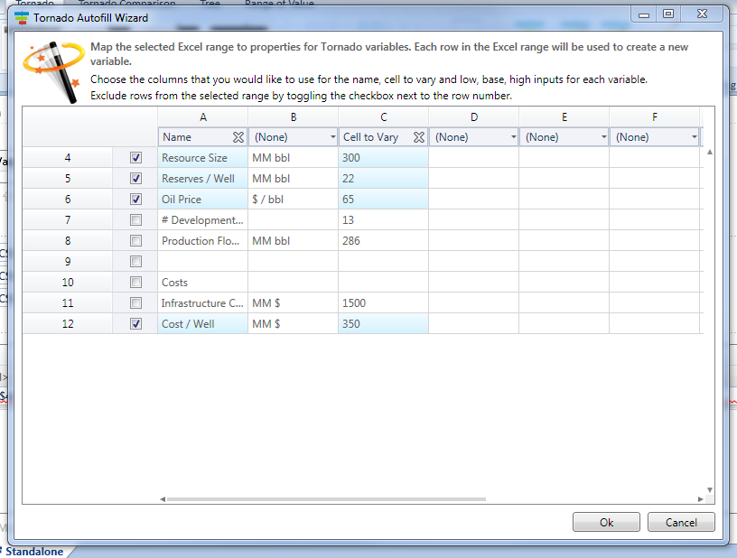Enable the row 7 checkbox
Viewport: 737px width, 558px height.
coord(135,220)
